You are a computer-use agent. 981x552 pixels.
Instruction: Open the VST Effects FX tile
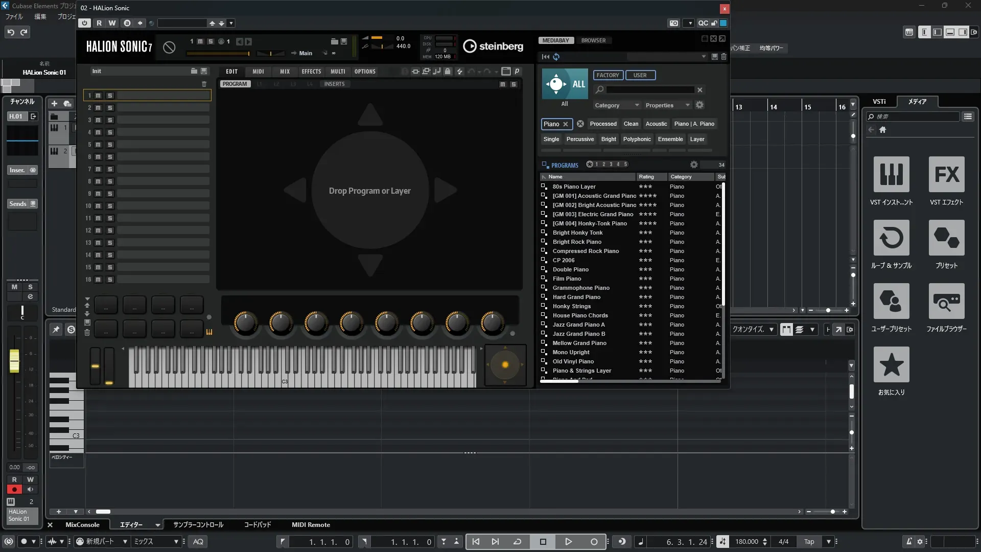(x=946, y=174)
